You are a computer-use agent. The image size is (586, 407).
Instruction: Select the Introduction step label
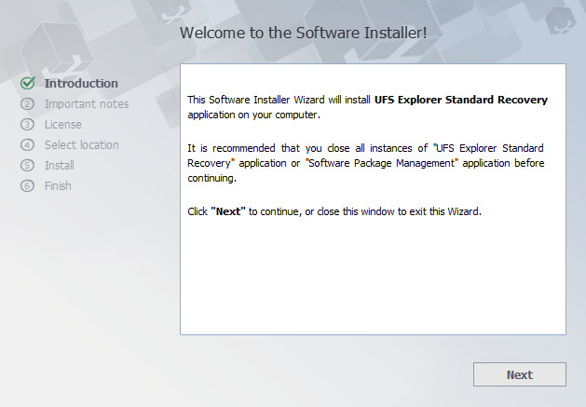click(81, 83)
